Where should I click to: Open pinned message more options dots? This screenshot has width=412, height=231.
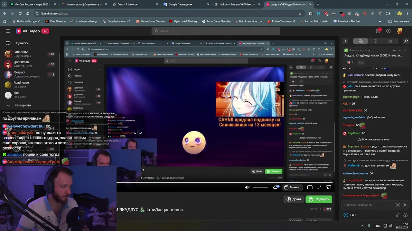pos(394,50)
